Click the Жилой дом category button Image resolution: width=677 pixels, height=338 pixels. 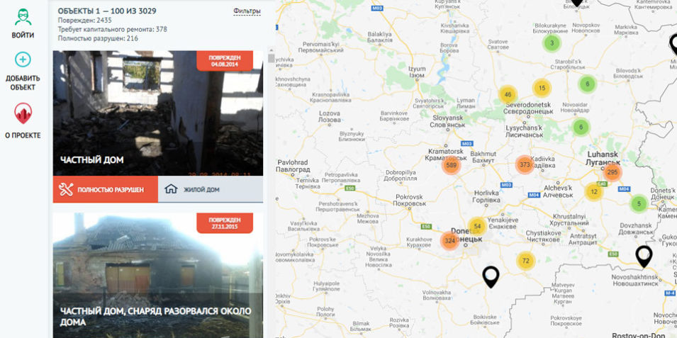(211, 189)
